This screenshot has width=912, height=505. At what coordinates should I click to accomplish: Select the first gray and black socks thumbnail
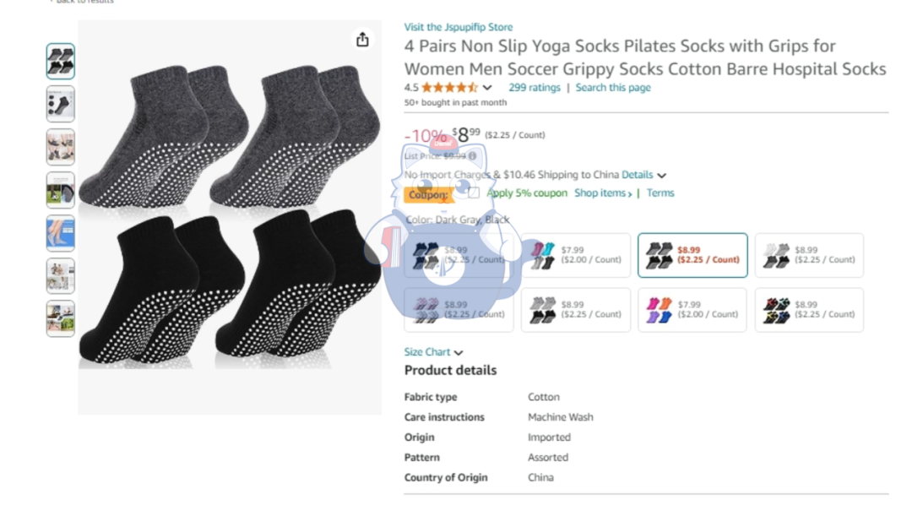(x=60, y=62)
